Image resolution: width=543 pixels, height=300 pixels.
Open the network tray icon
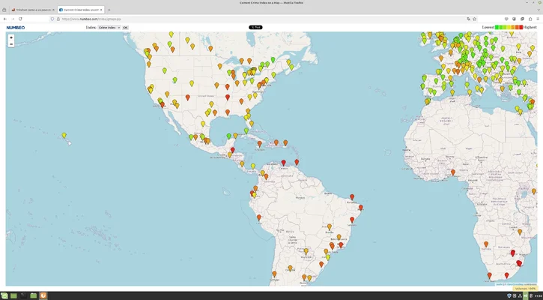520,295
